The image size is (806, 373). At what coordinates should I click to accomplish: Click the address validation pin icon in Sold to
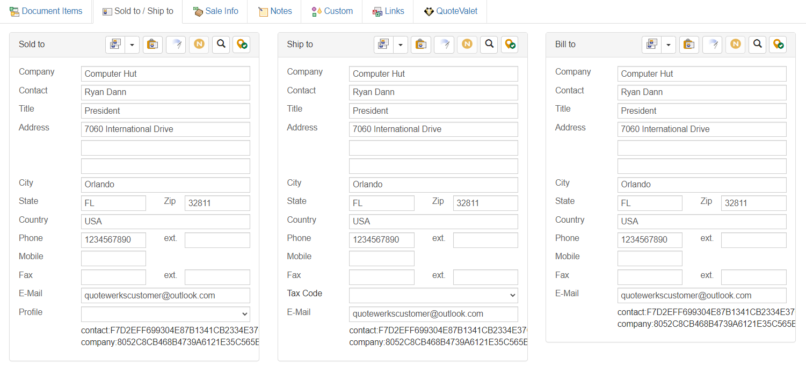(241, 45)
